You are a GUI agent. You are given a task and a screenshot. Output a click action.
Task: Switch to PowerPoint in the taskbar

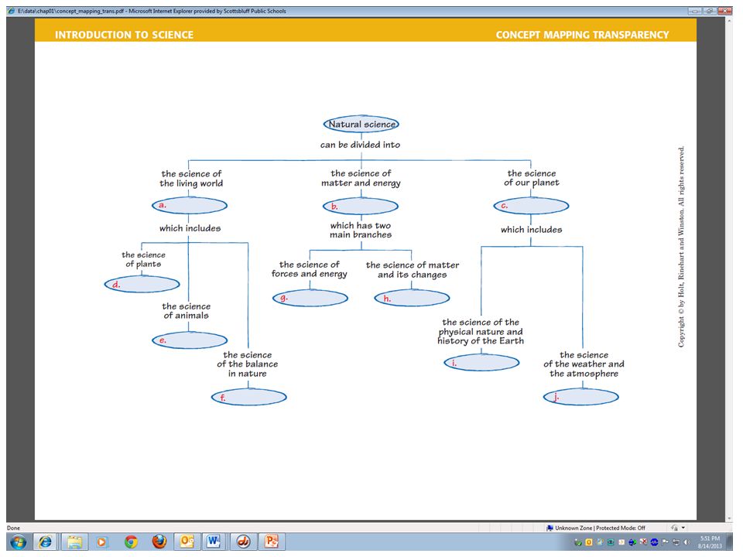tap(272, 541)
